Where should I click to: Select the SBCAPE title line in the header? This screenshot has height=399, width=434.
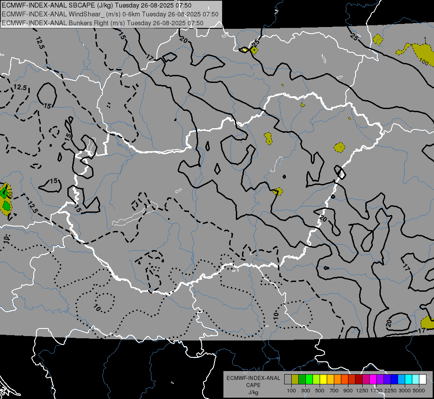tap(96, 5)
